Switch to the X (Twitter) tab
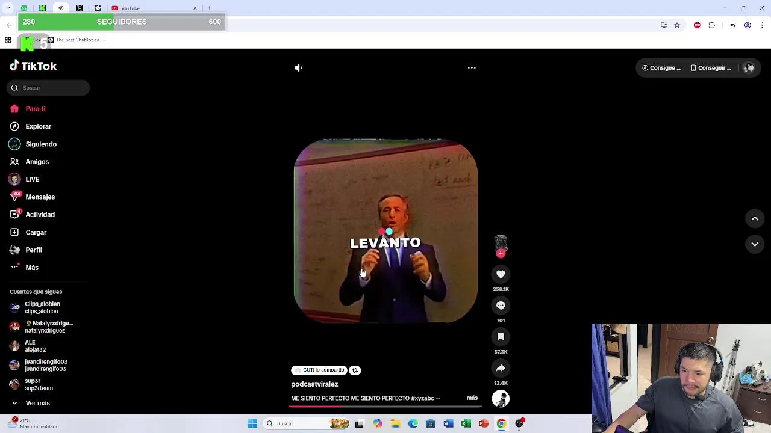771x433 pixels. tap(80, 8)
